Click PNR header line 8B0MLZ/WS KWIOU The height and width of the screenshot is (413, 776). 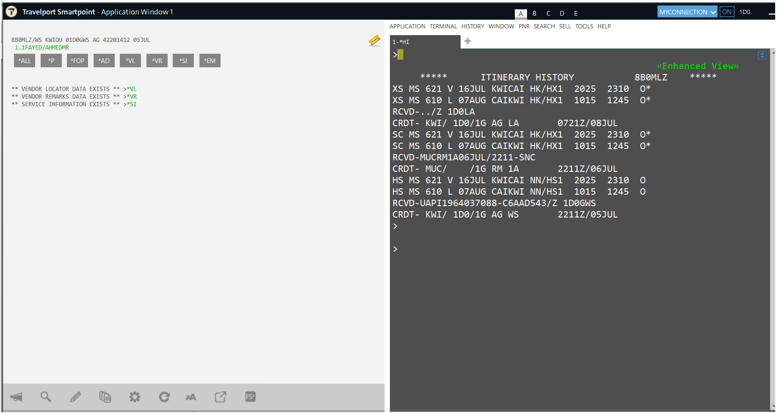(x=80, y=40)
